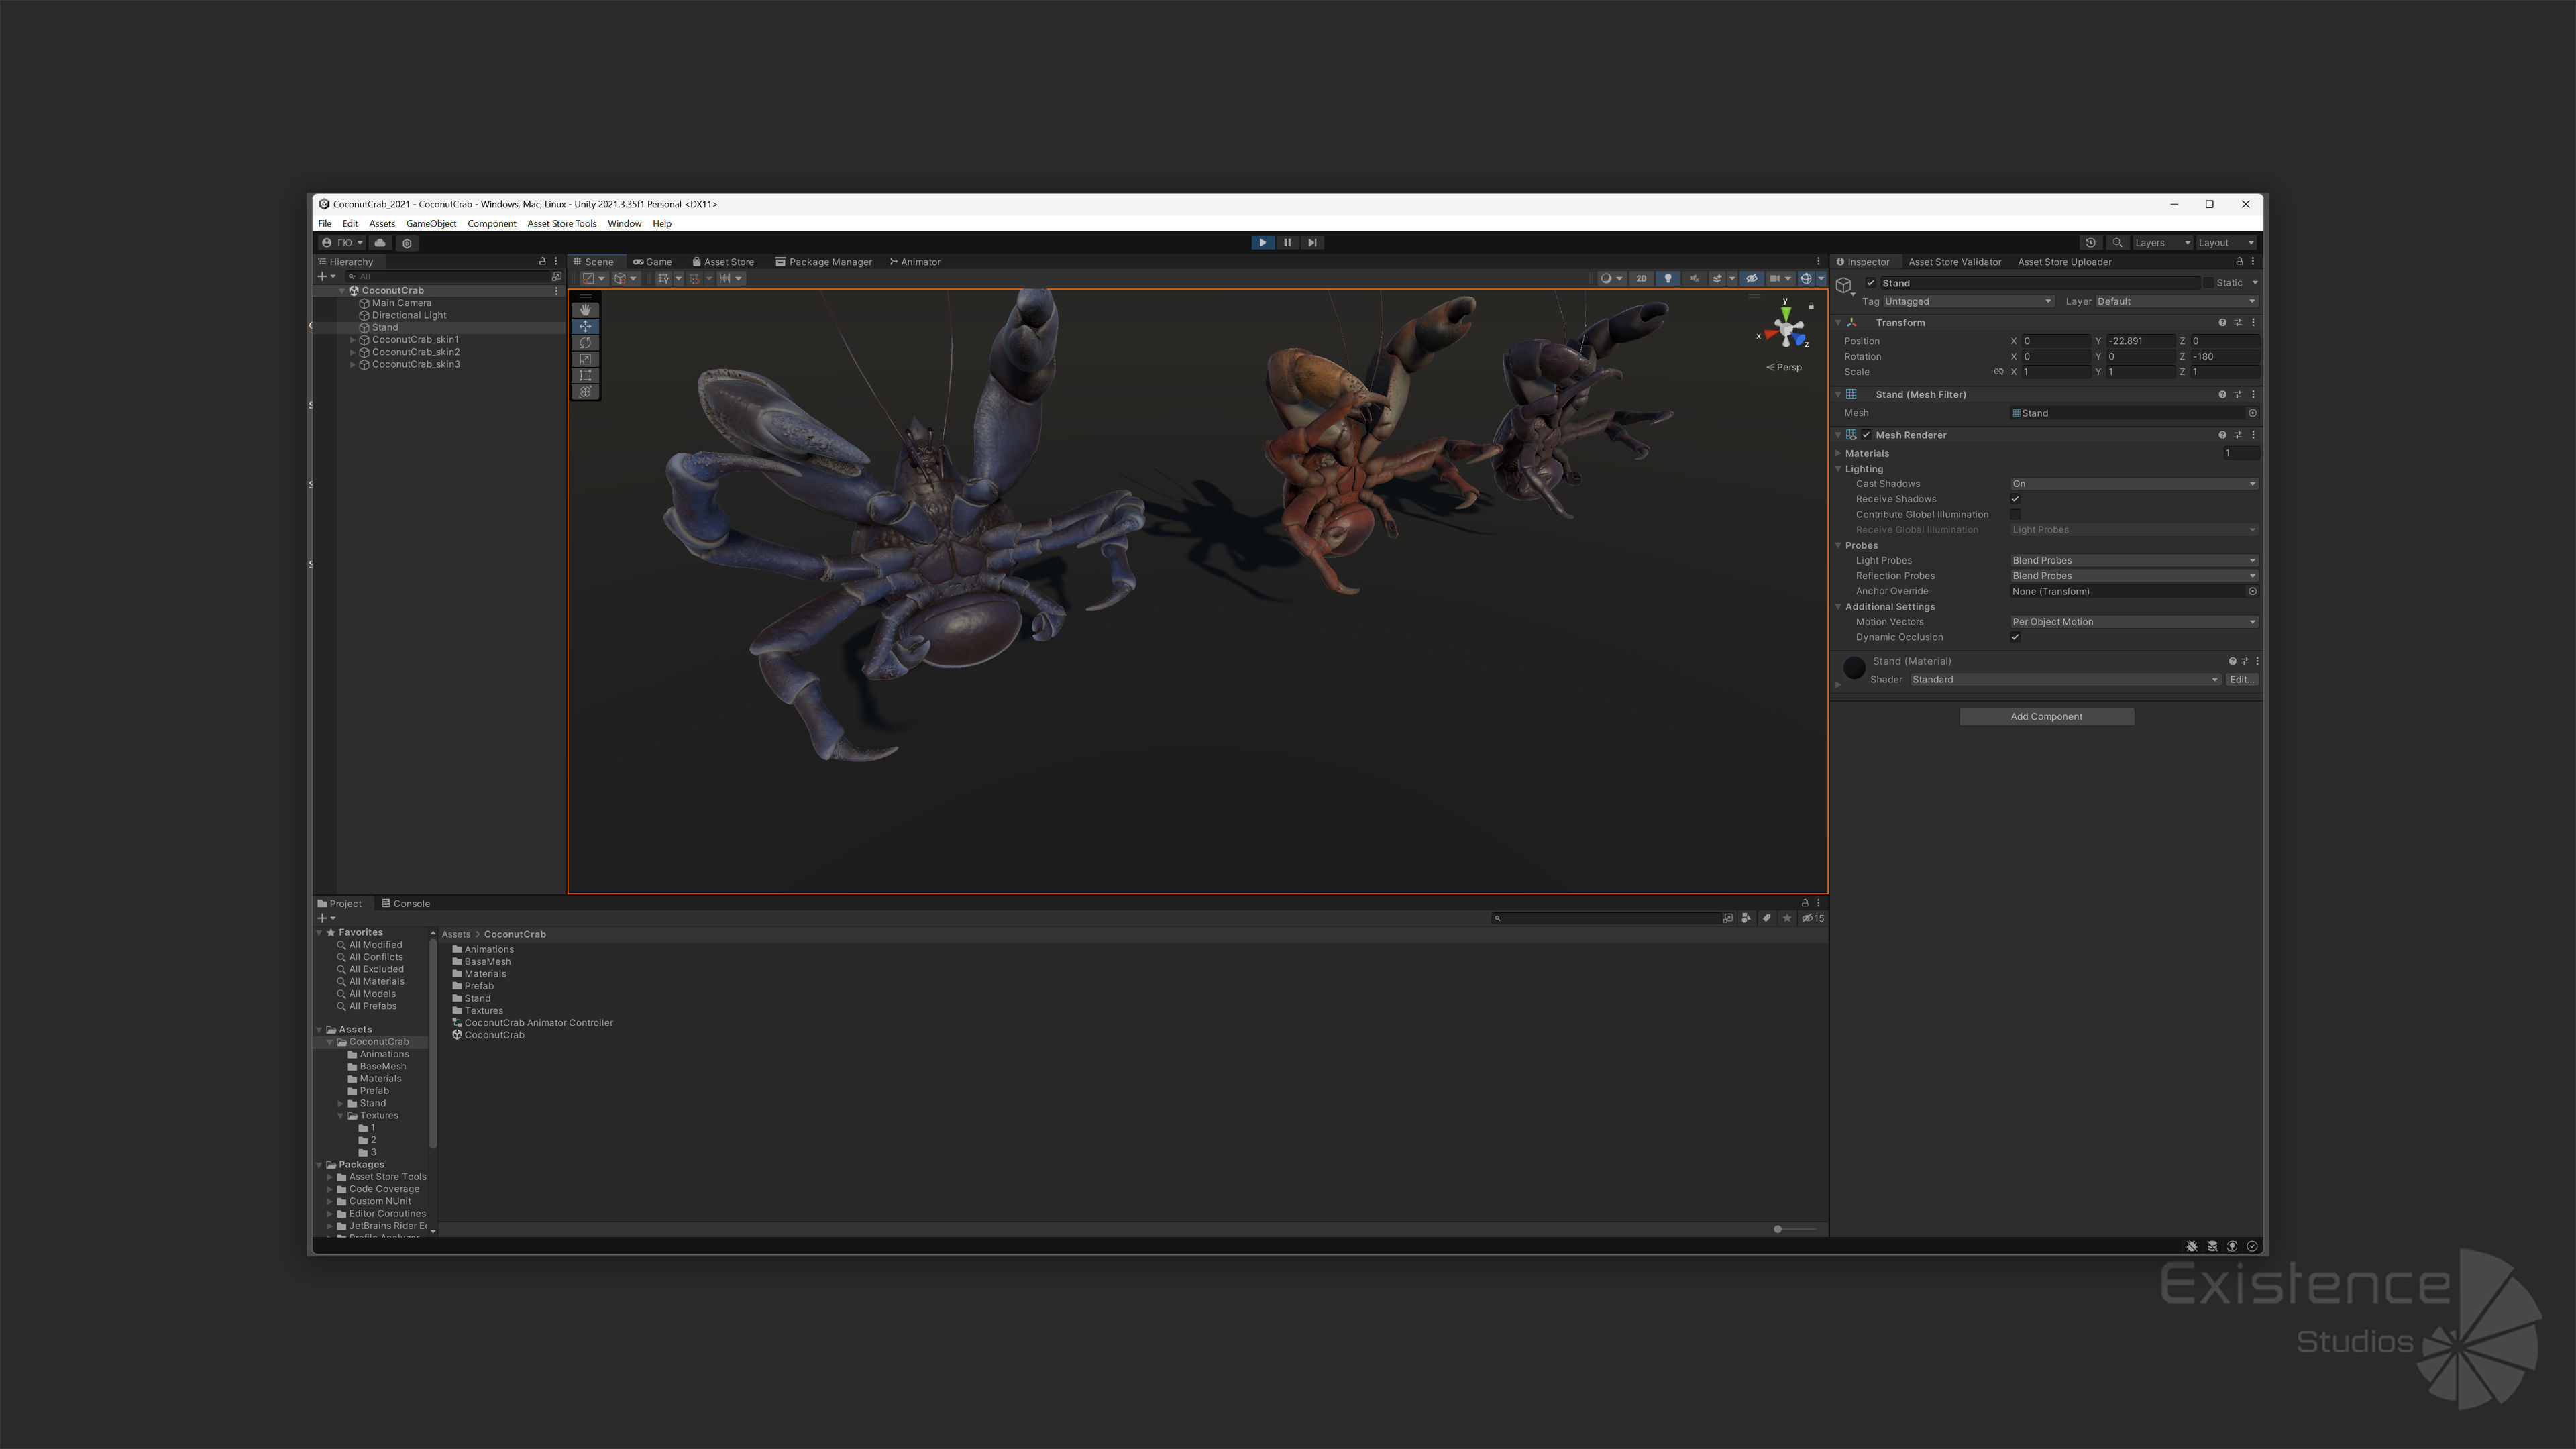Viewport: 2576px width, 1449px height.
Task: Click the shader Edit... button
Action: coord(2241,680)
